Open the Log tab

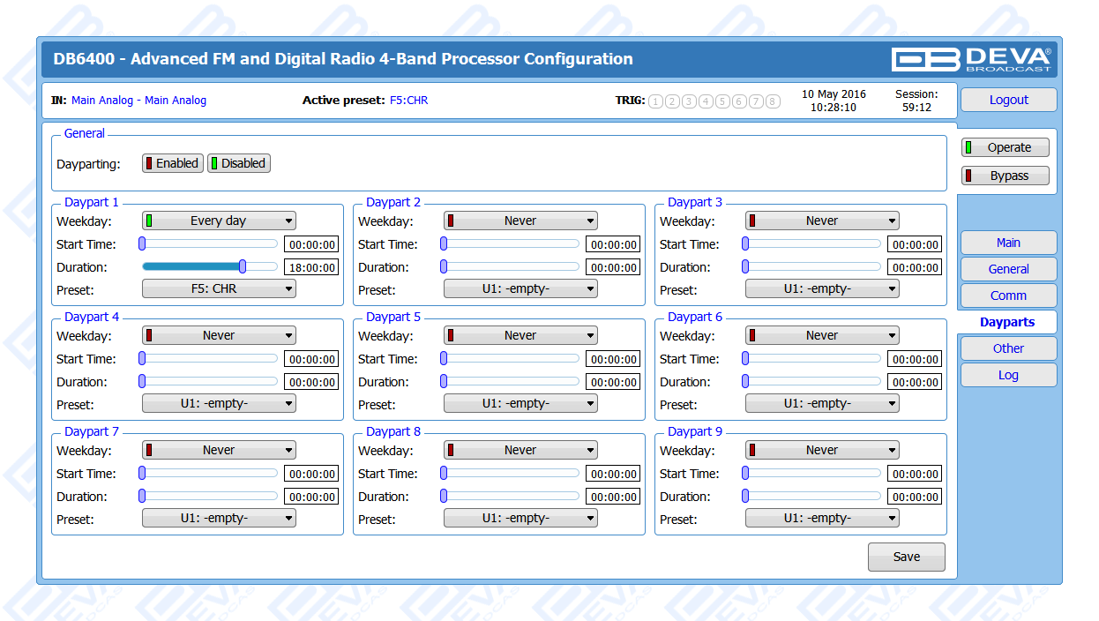click(x=1007, y=375)
